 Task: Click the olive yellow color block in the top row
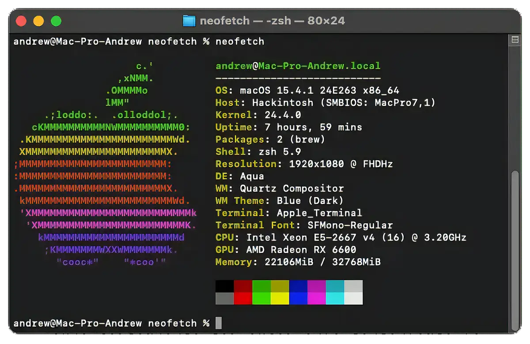click(x=280, y=286)
